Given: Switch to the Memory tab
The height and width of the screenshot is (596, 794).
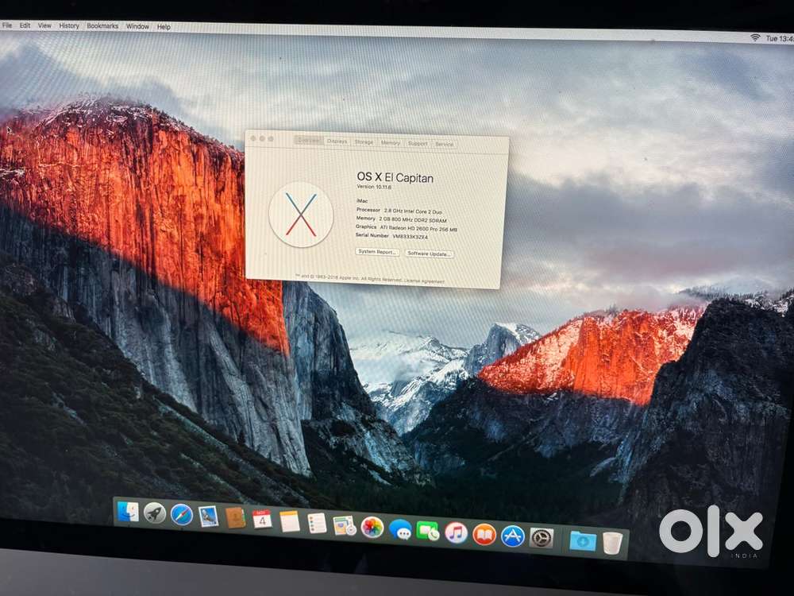Looking at the screenshot, I should [x=391, y=144].
